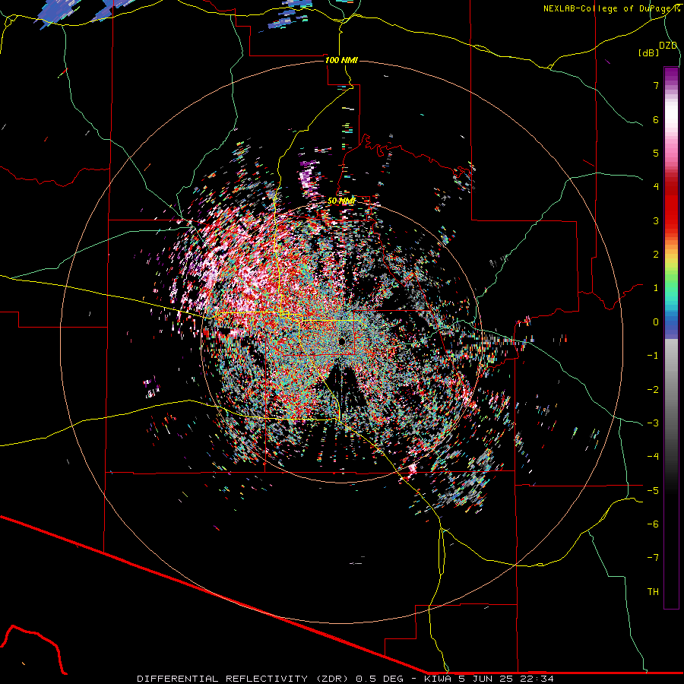Click the 0 value on the color scale
This screenshot has width=684, height=684.
(656, 322)
